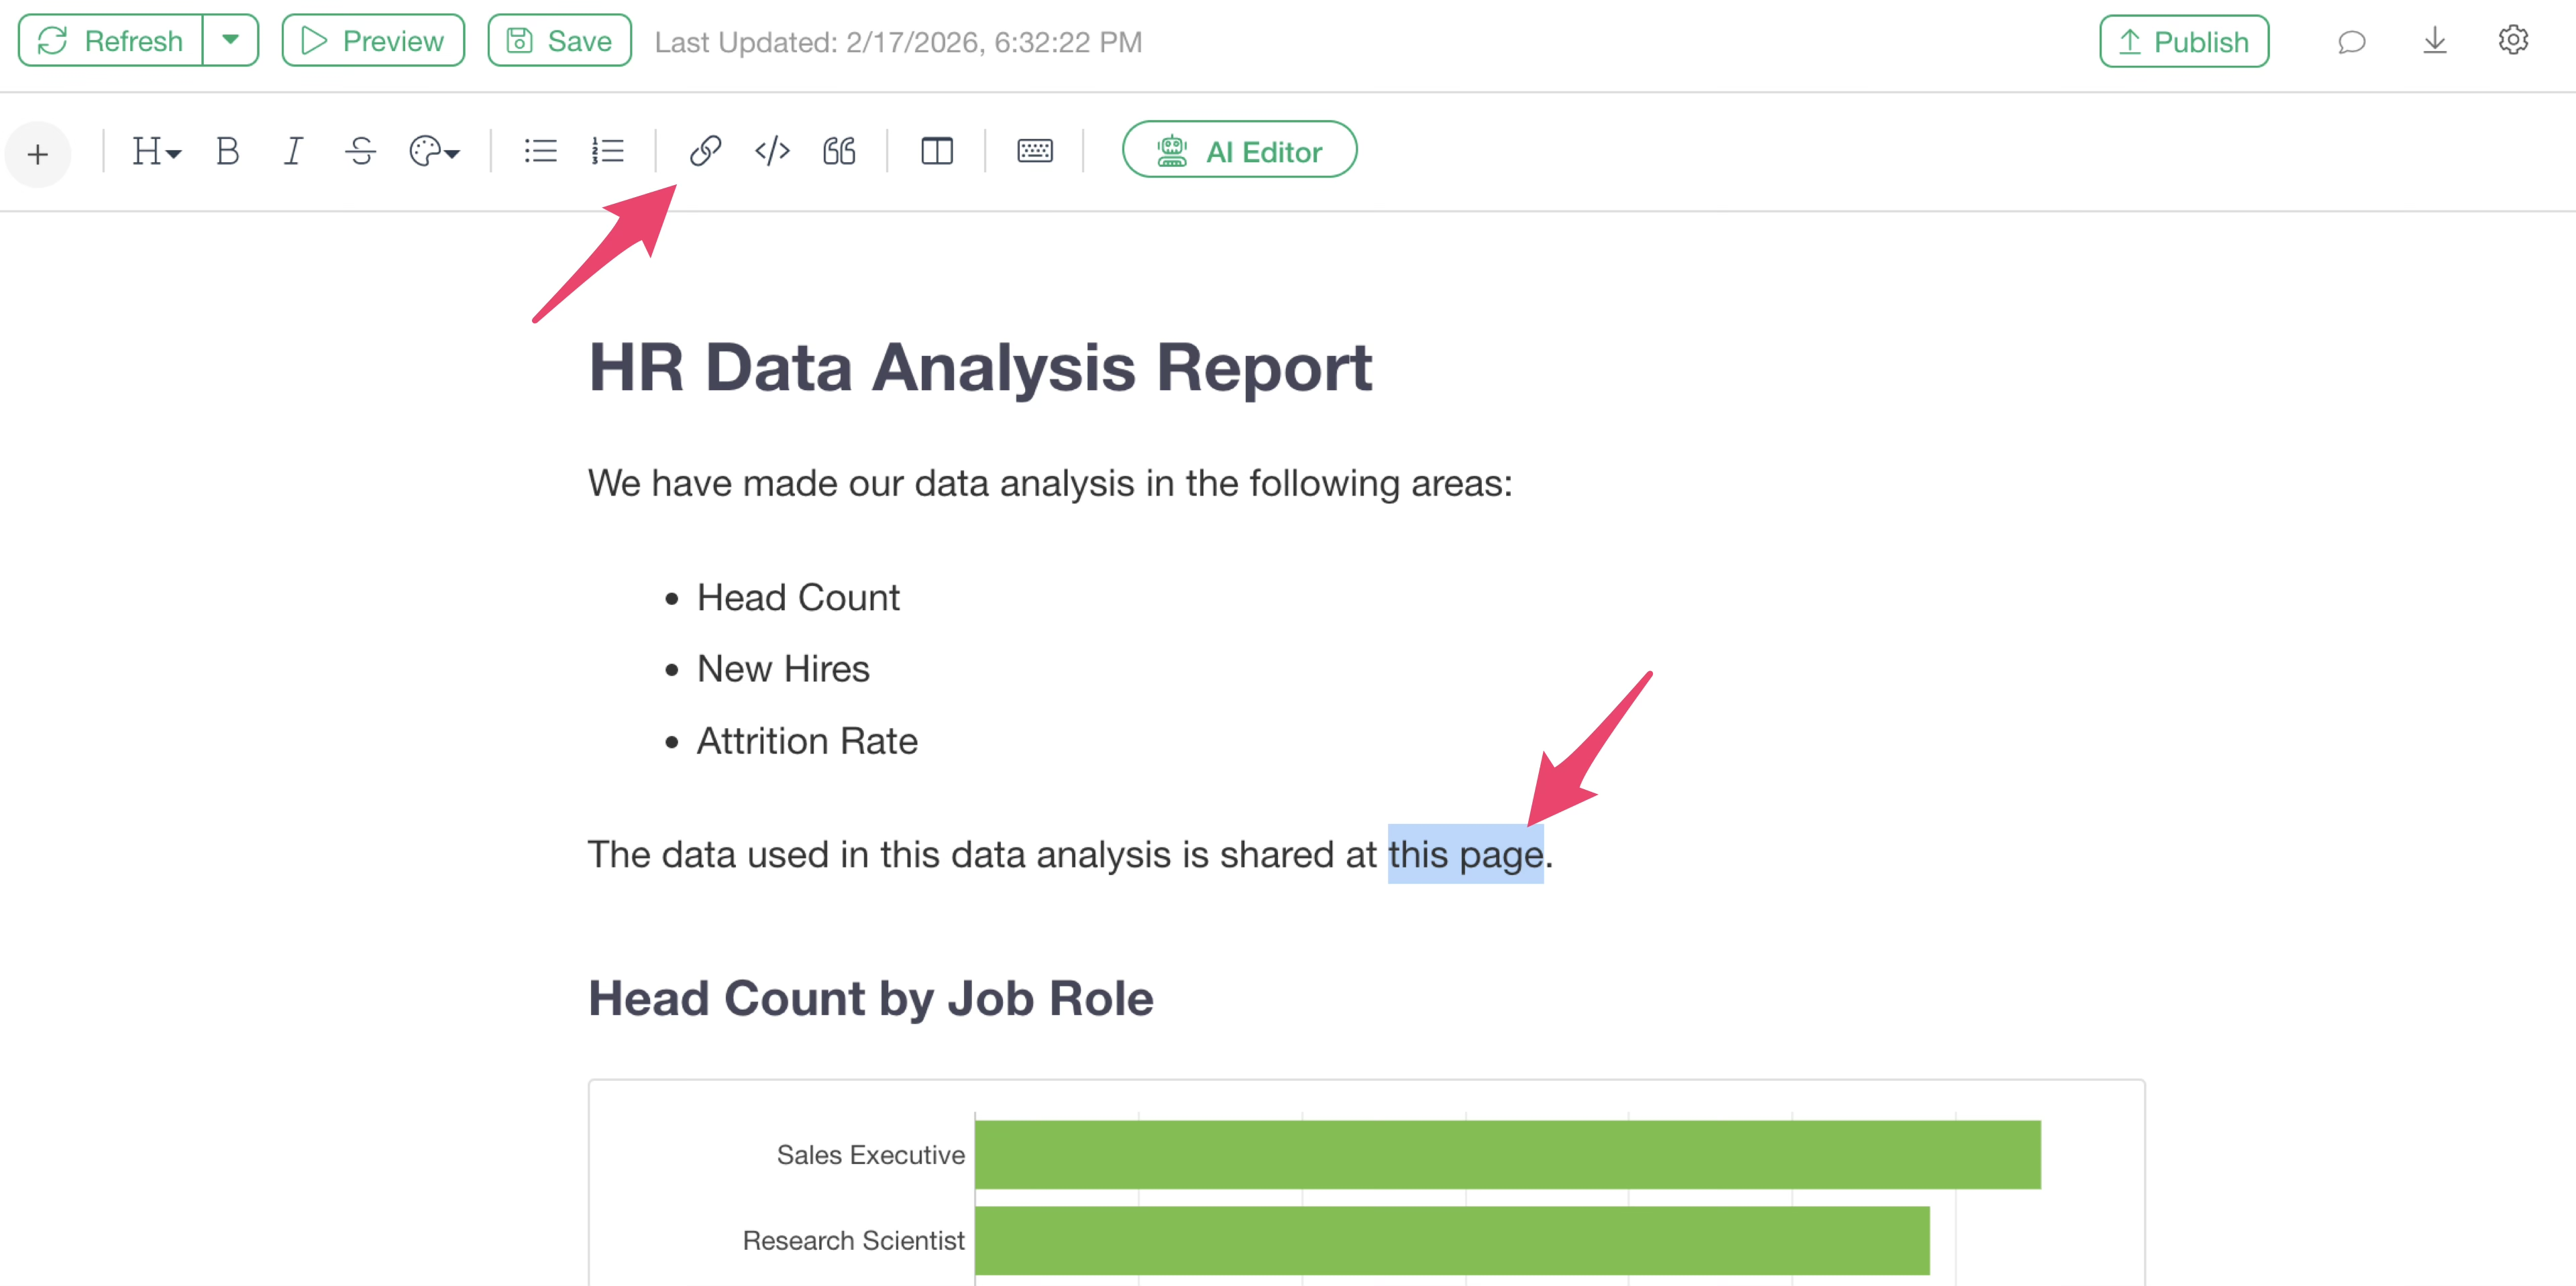Click the plus add-content button

click(38, 154)
